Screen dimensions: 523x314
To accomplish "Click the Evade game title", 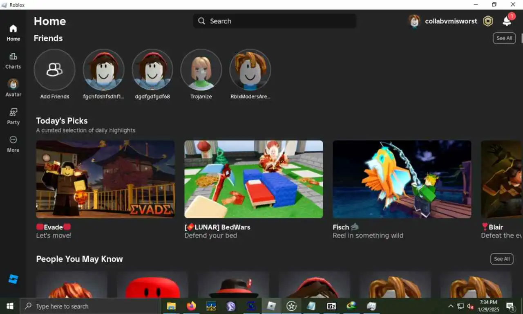I will pos(54,227).
